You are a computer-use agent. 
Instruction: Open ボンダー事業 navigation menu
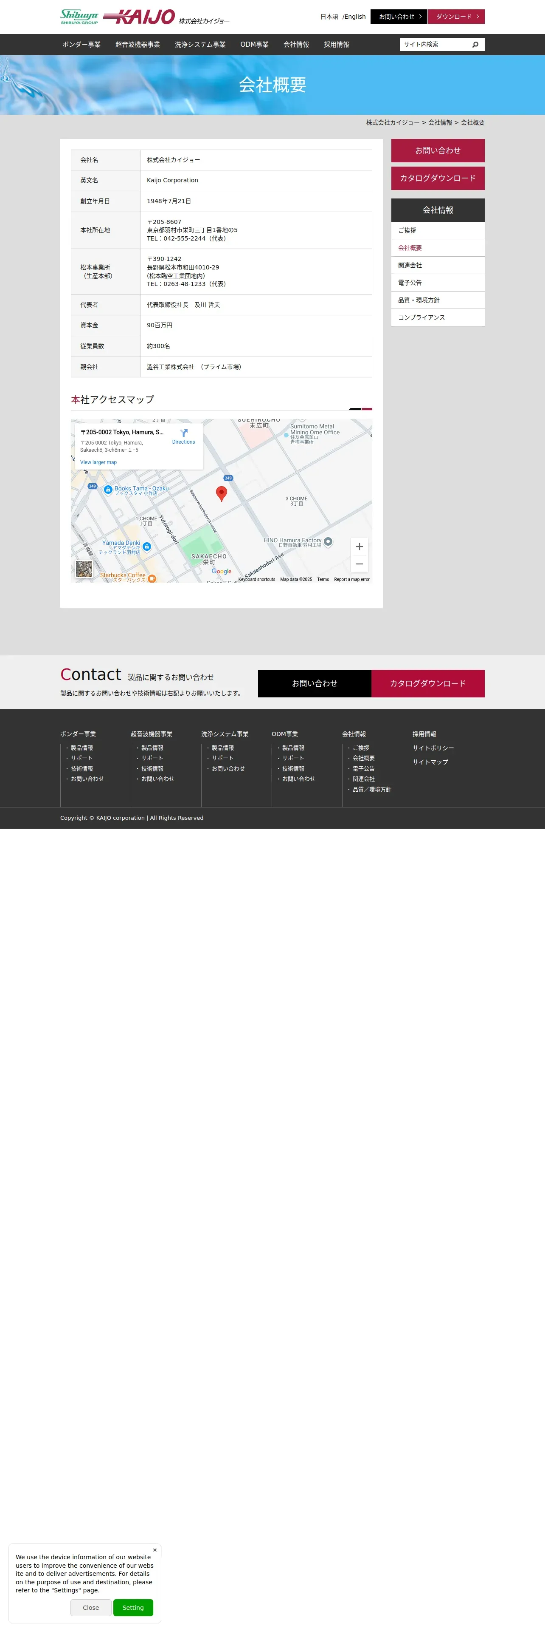81,45
